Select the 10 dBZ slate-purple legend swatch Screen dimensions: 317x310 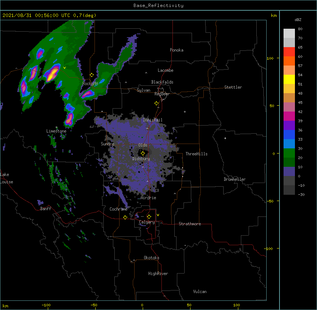click(289, 172)
